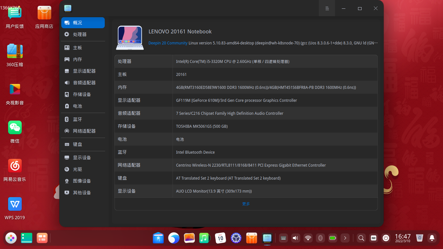Adjust the volume via the taskbar speaker icon

(x=295, y=238)
